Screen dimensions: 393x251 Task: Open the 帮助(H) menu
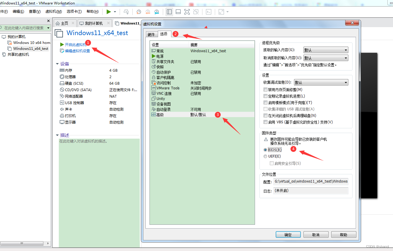click(92, 12)
